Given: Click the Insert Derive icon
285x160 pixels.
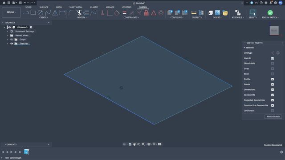Looking at the screenshot, I should pyautogui.click(x=210, y=13).
